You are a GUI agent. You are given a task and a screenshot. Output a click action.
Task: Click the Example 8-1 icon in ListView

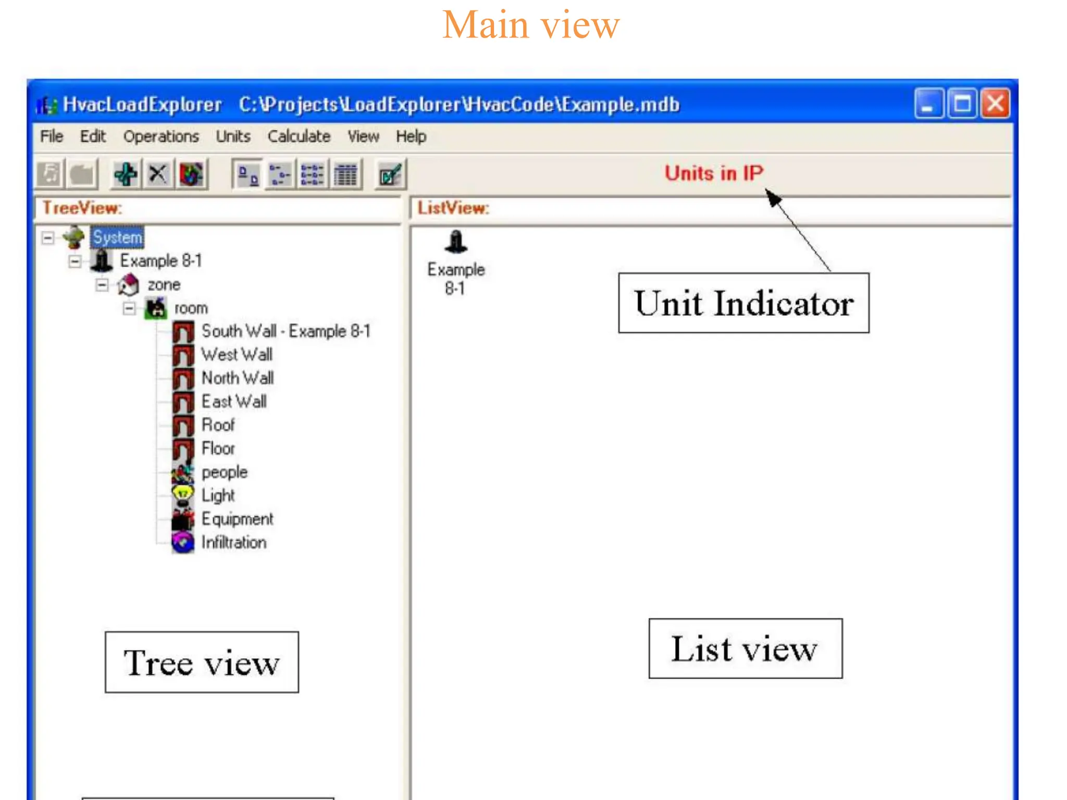click(456, 243)
